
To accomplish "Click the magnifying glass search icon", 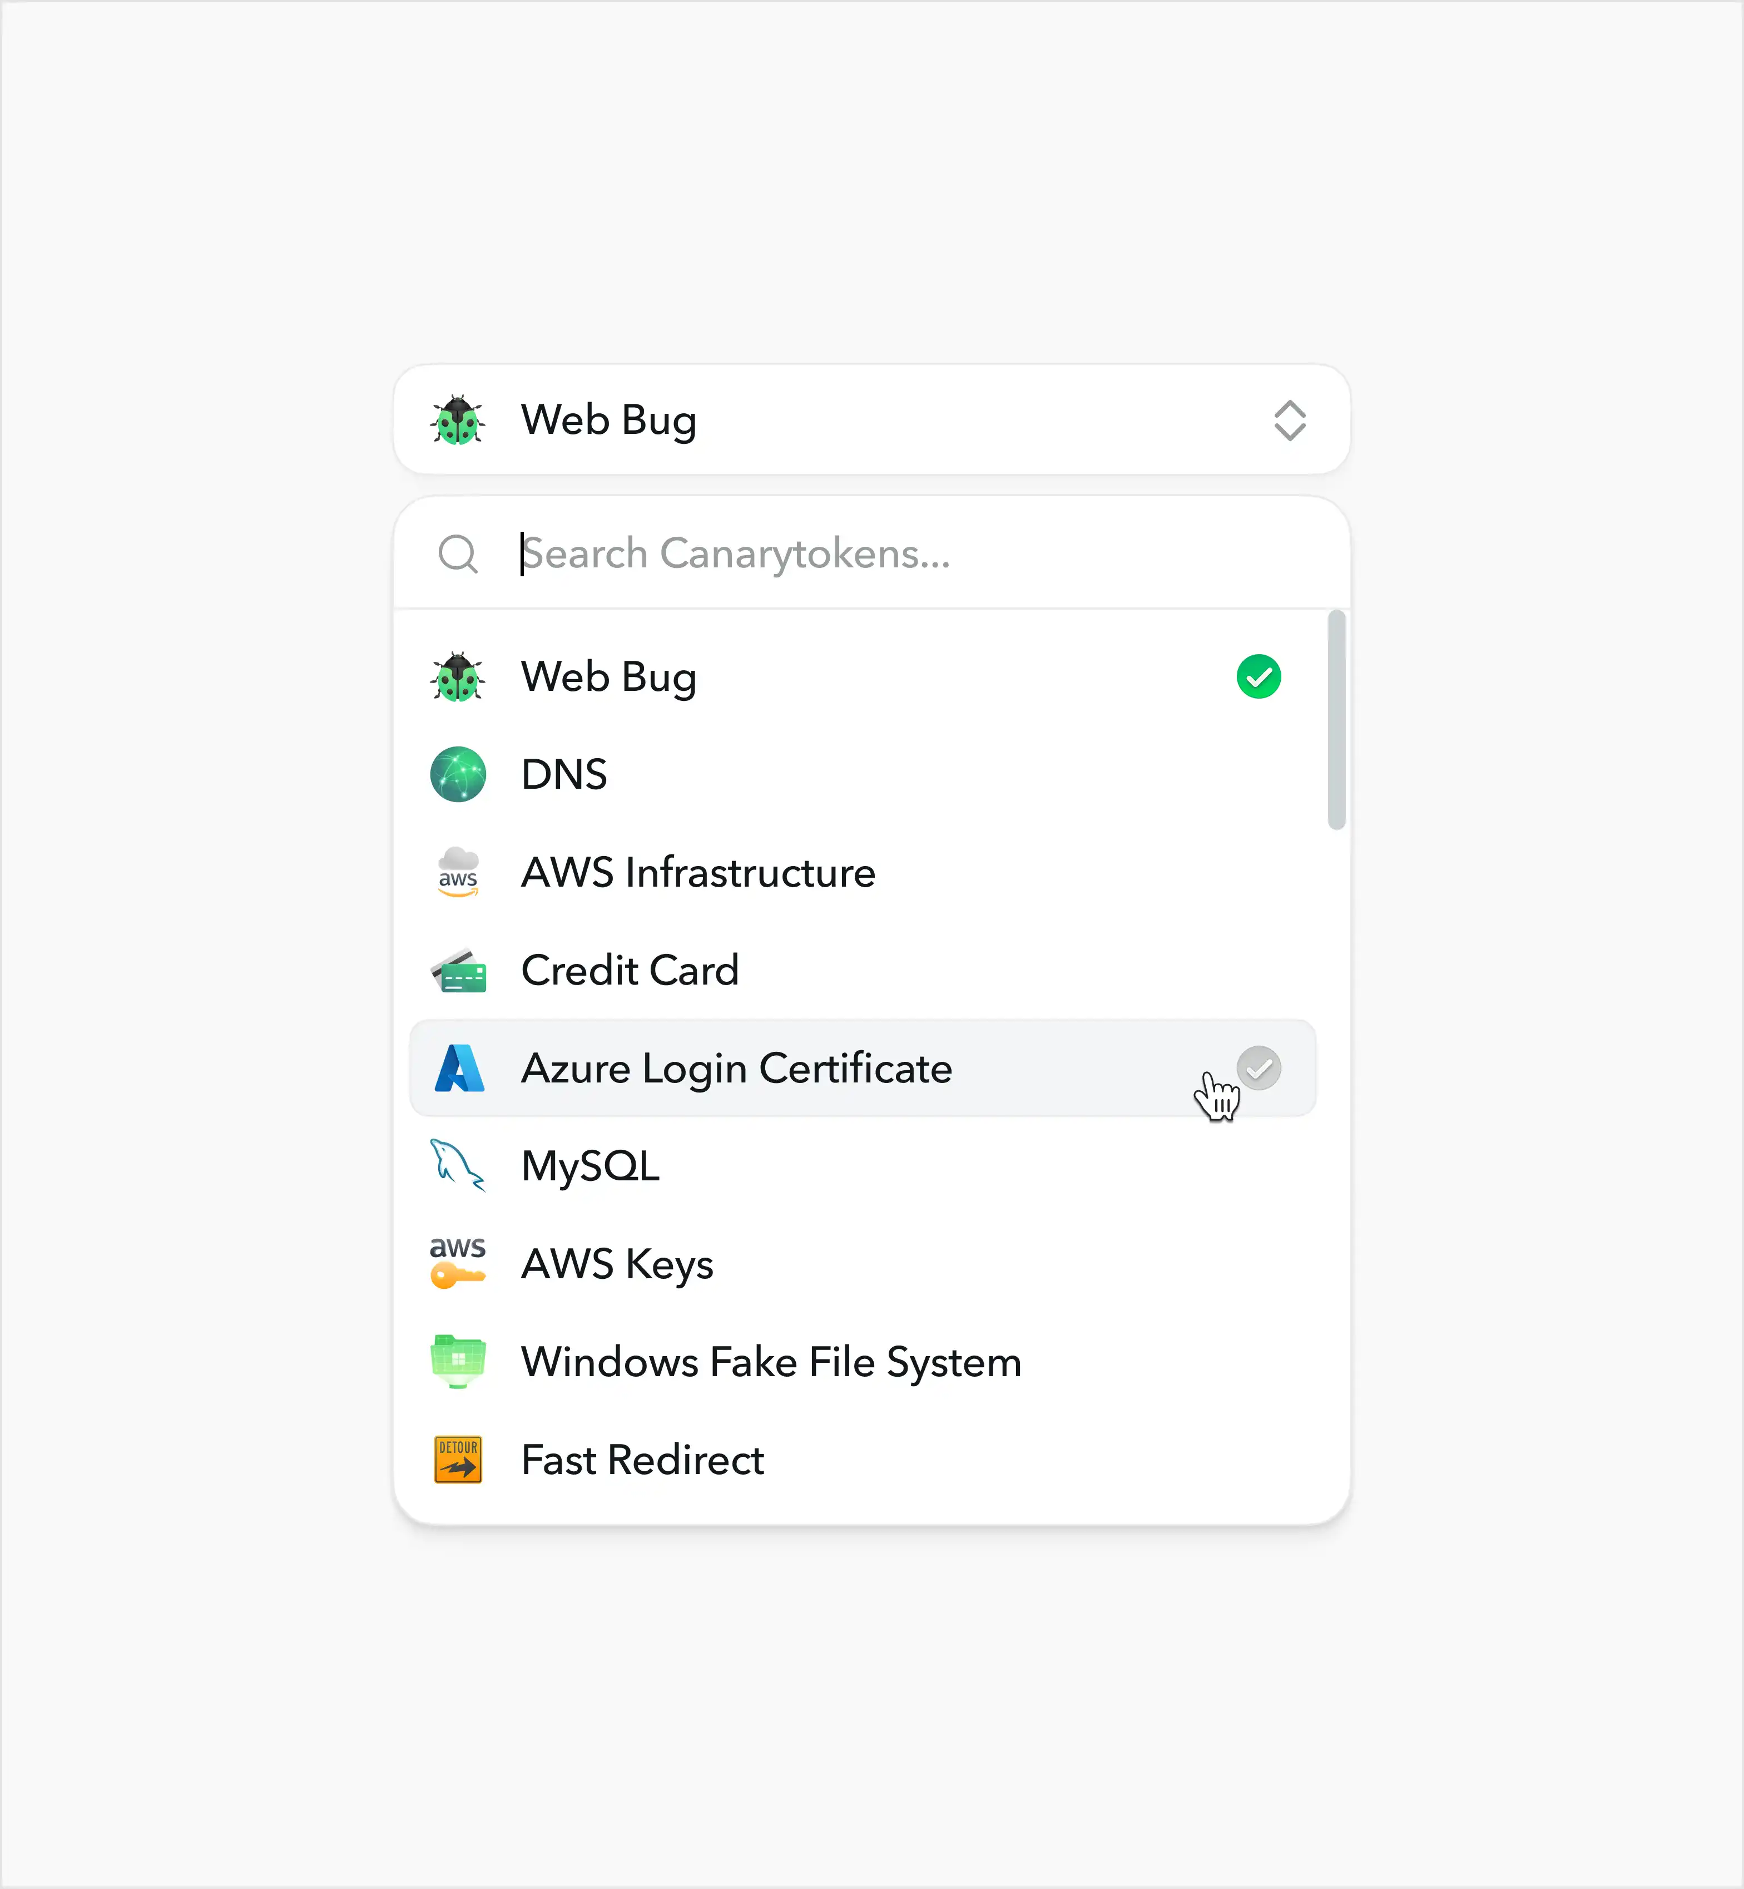I will pos(459,554).
